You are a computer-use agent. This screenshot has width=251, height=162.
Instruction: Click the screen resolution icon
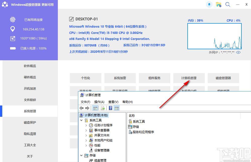13,38
